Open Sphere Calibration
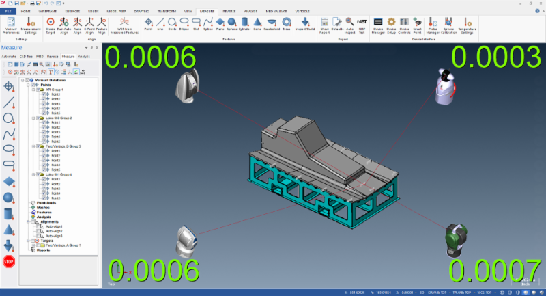This screenshot has width=546, height=296. 448,24
